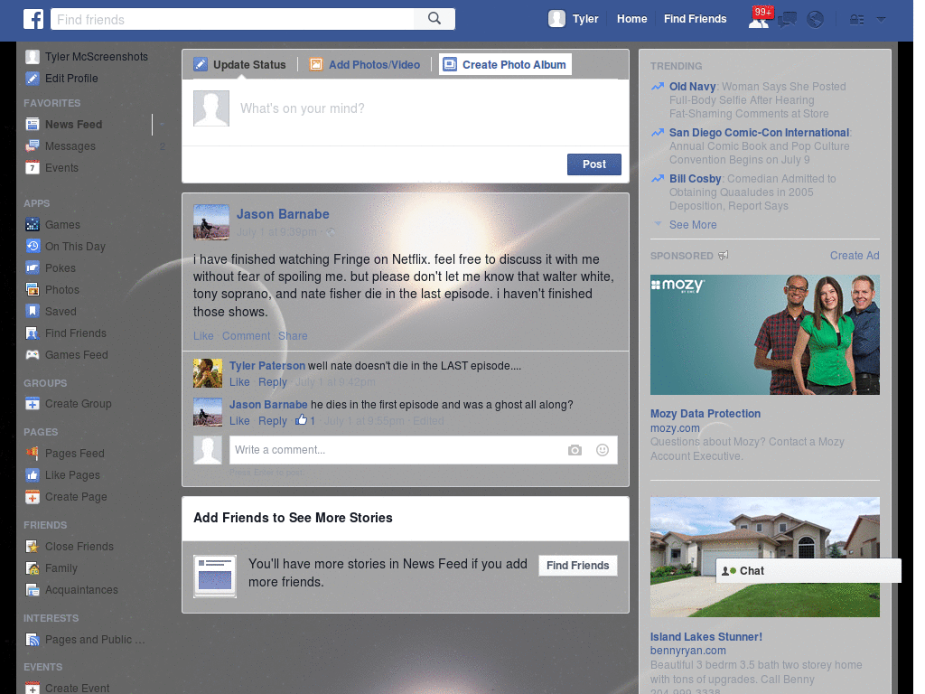Click Find Friends button in stories card
The width and height of the screenshot is (925, 694).
[x=577, y=566]
